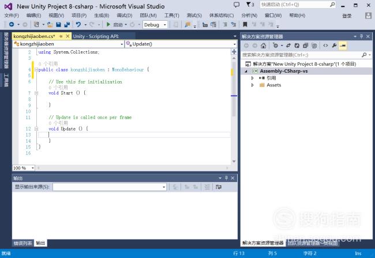Click the View Code icon in Solution Explorer

(x=325, y=45)
